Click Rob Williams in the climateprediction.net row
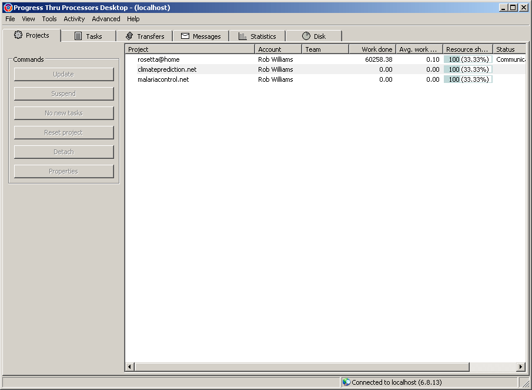This screenshot has height=390, width=532. tap(276, 69)
